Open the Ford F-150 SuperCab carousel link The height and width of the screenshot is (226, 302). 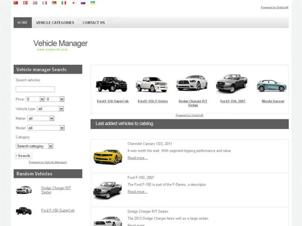tap(113, 101)
